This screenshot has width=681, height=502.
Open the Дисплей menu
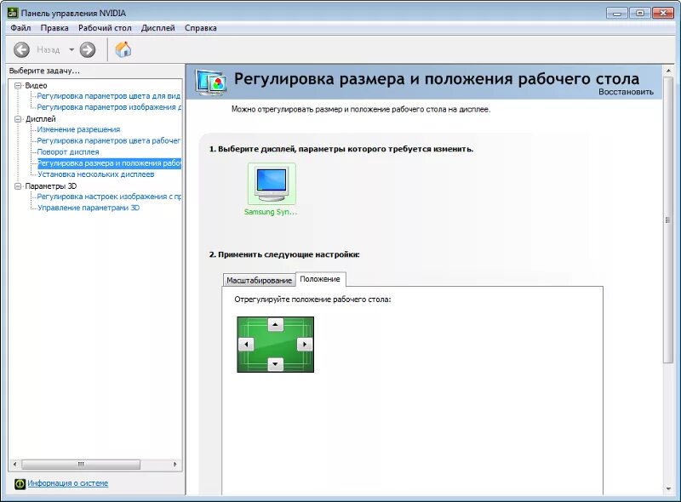pos(158,28)
